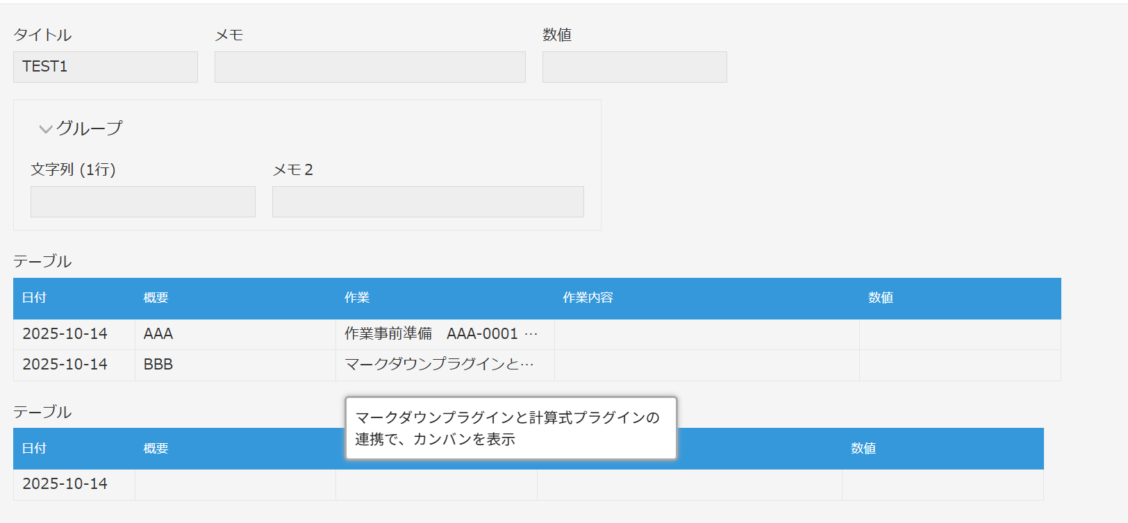Click the truncated マークダウンプラグインと… cell
This screenshot has height=523, width=1128.
(x=440, y=365)
